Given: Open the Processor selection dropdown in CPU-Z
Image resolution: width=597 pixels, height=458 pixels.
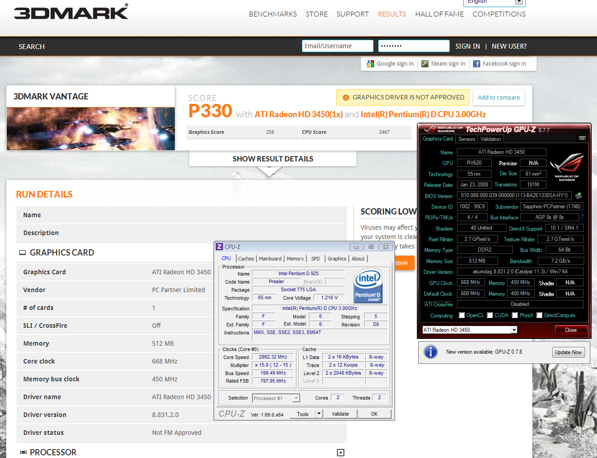Looking at the screenshot, I should (x=296, y=398).
